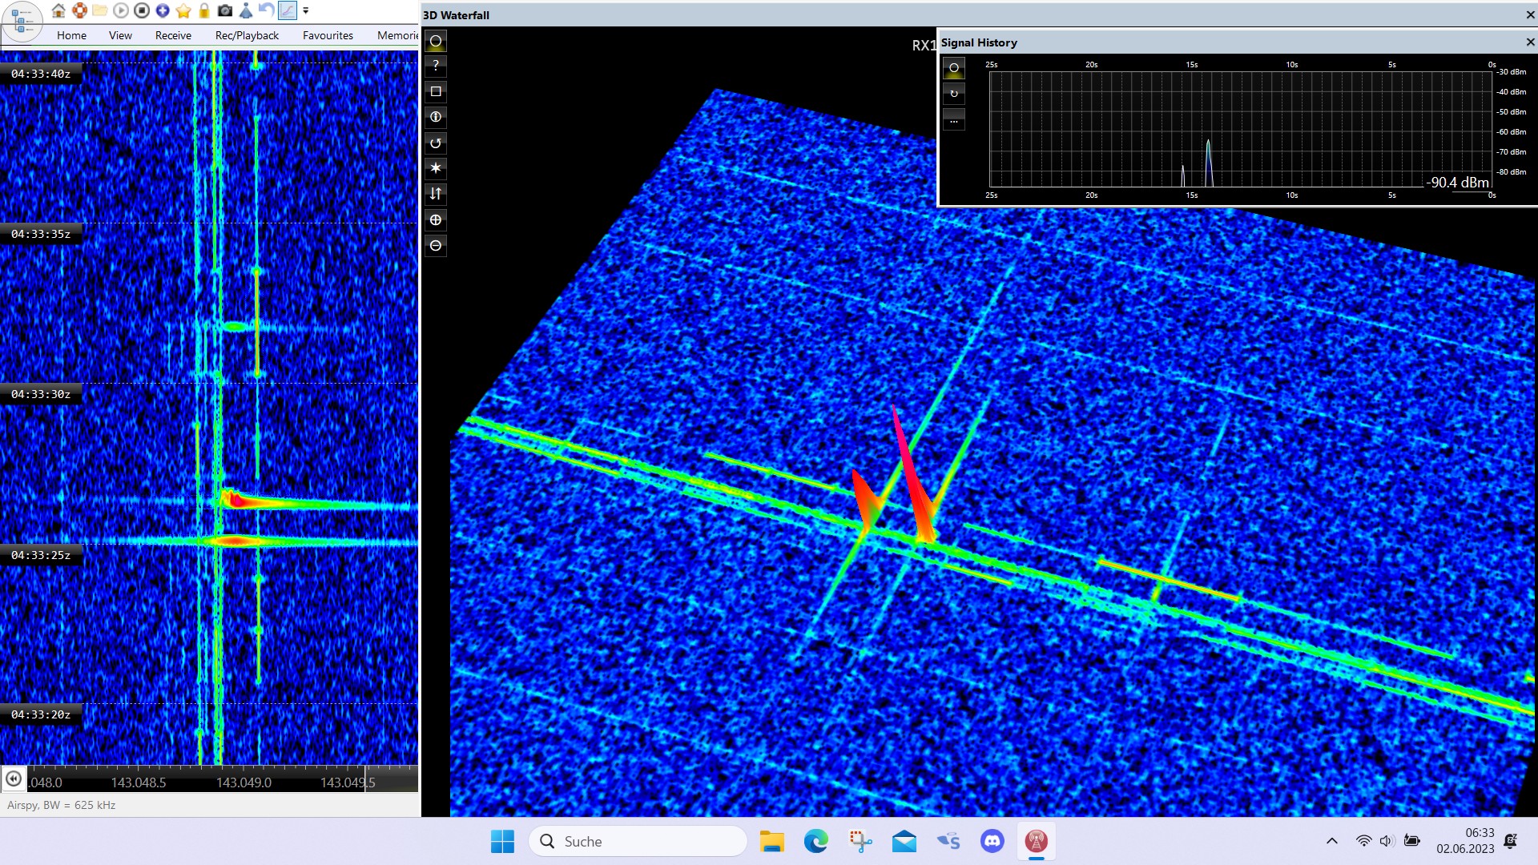The width and height of the screenshot is (1538, 865).
Task: Open the Windows Start menu
Action: [502, 842]
